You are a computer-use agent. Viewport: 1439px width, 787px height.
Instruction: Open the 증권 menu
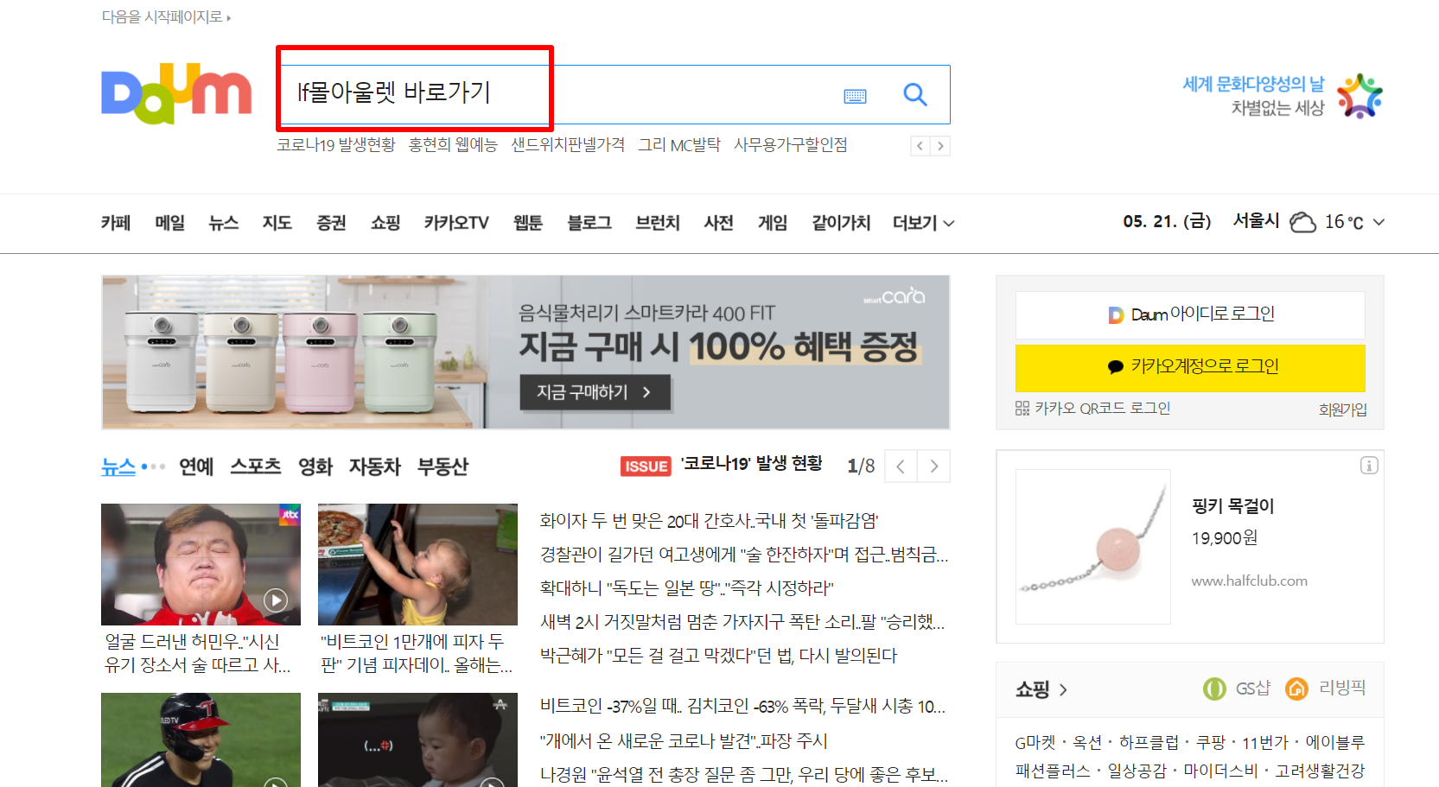(331, 223)
